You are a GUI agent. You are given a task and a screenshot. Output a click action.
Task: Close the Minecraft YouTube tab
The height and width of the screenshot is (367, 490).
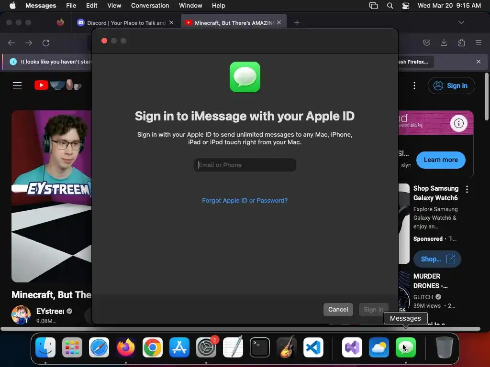tap(279, 22)
